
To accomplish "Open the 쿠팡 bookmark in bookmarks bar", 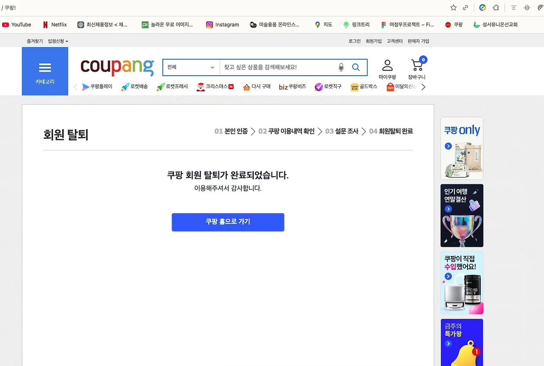I will click(x=453, y=25).
